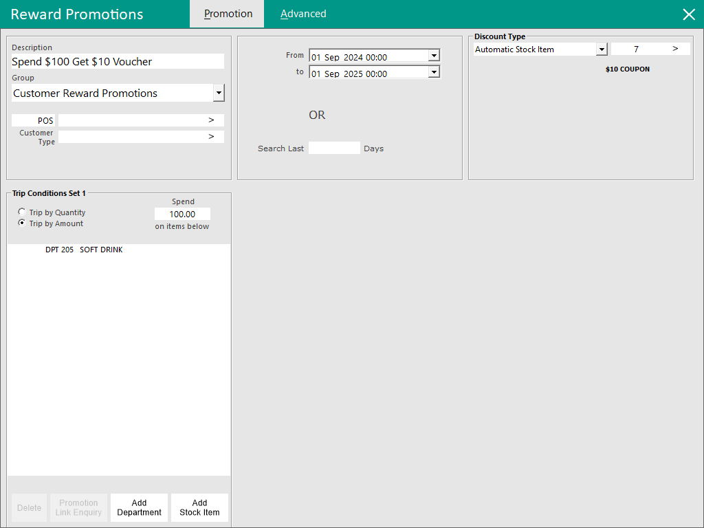704x528 pixels.
Task: Switch to the Advanced tab
Action: tap(303, 14)
